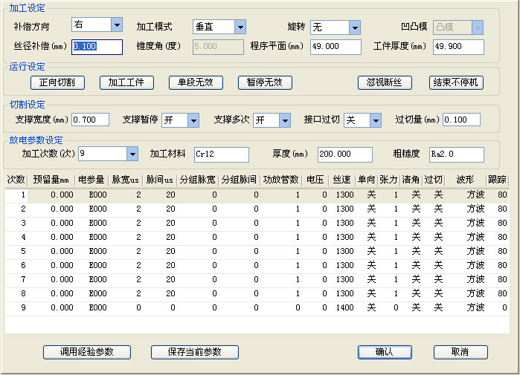Viewport: 520px width, 375px height.
Task: Toggle the 单段无效 button
Action: point(196,82)
